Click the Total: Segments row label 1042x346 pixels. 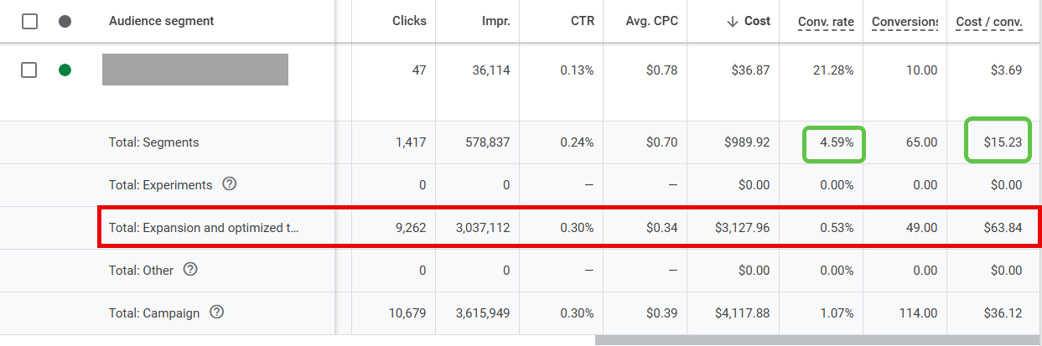154,142
